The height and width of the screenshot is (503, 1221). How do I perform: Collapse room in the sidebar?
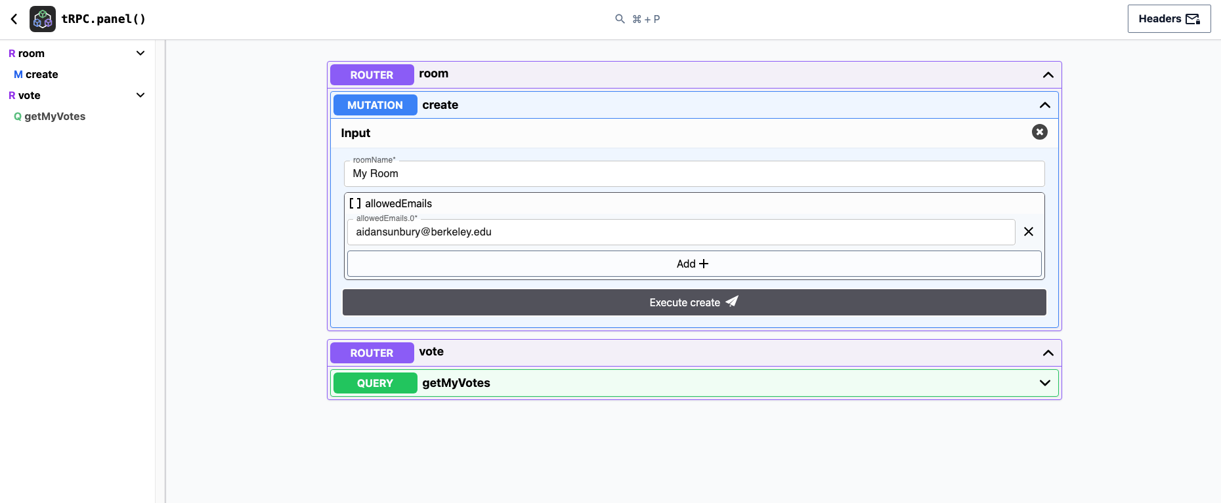pyautogui.click(x=140, y=53)
